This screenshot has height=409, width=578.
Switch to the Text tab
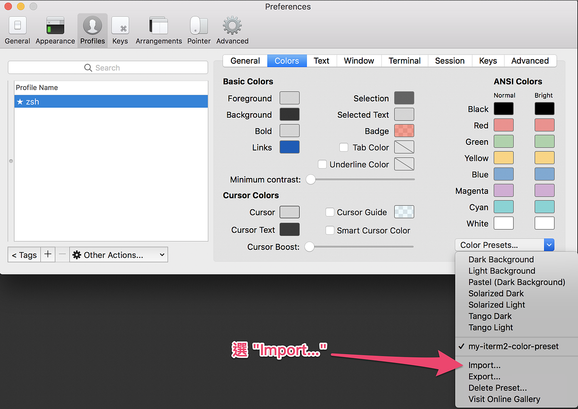[321, 61]
